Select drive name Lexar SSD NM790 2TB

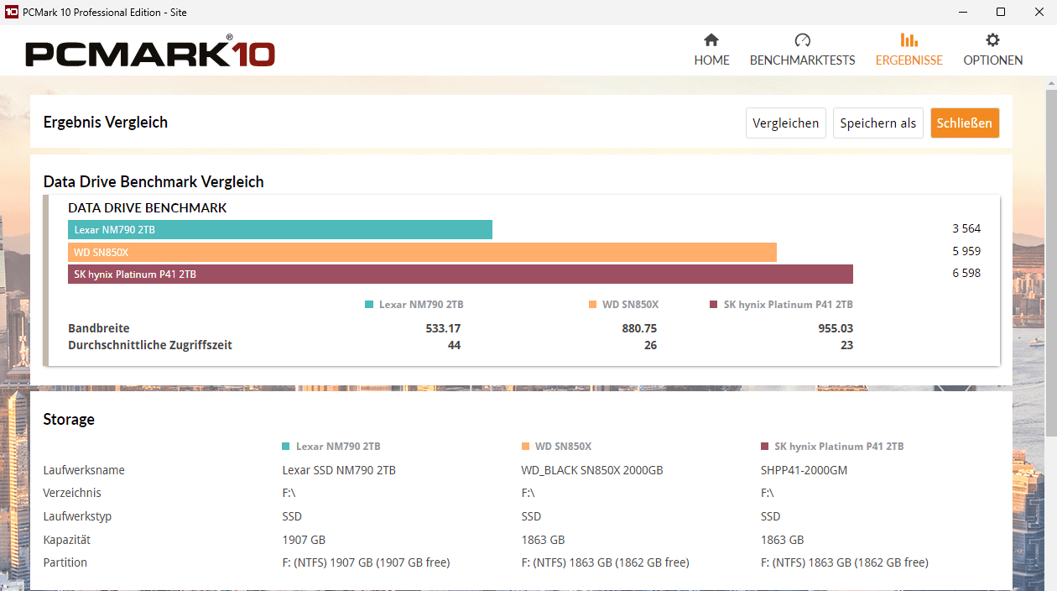point(339,470)
